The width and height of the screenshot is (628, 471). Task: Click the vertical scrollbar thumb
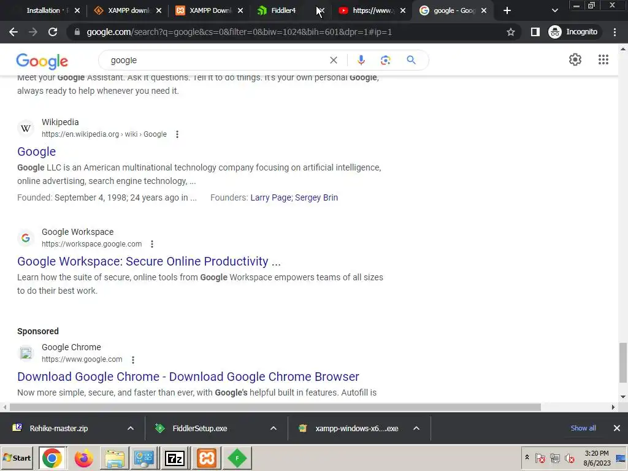click(623, 362)
